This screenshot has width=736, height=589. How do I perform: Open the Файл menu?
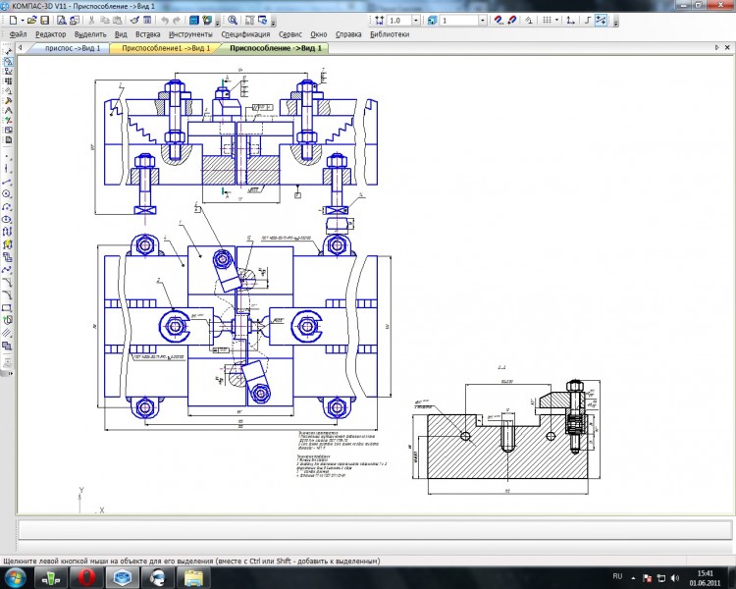pos(19,34)
